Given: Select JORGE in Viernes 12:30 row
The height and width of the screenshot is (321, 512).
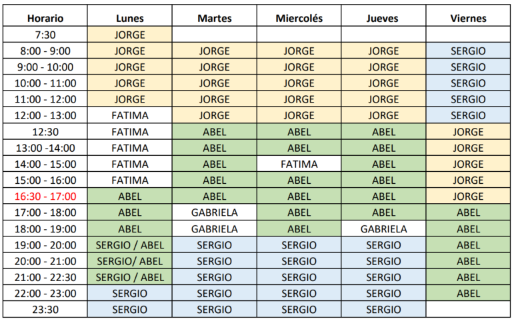Looking at the screenshot, I should point(468,132).
